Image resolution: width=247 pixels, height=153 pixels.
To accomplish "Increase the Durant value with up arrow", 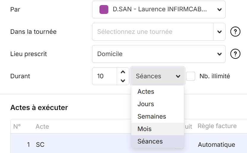I will point(123,72).
